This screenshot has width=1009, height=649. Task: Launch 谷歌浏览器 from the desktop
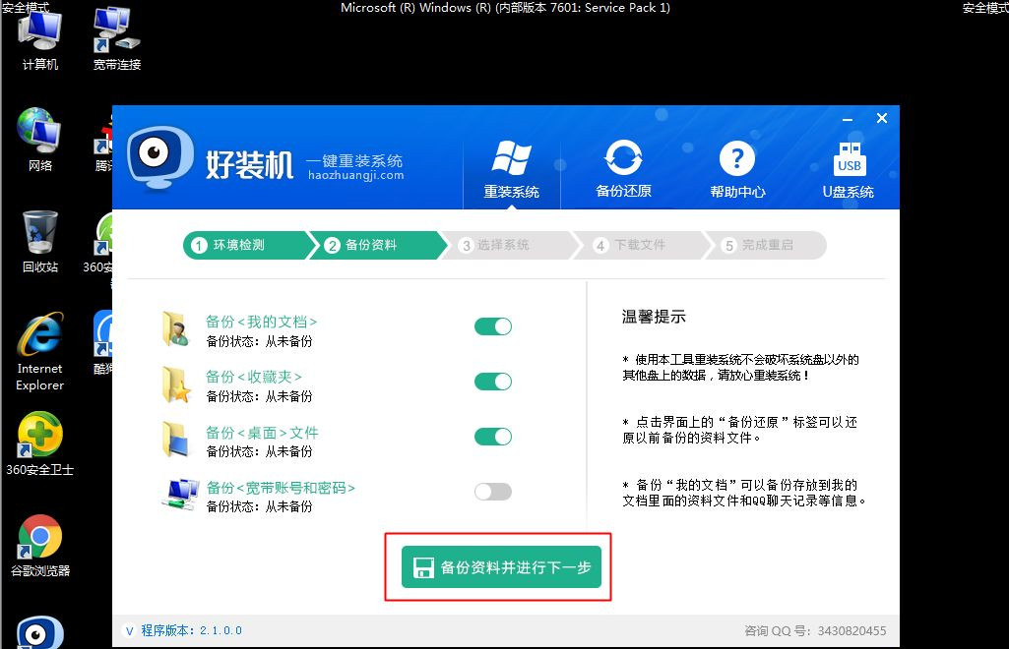tap(37, 536)
